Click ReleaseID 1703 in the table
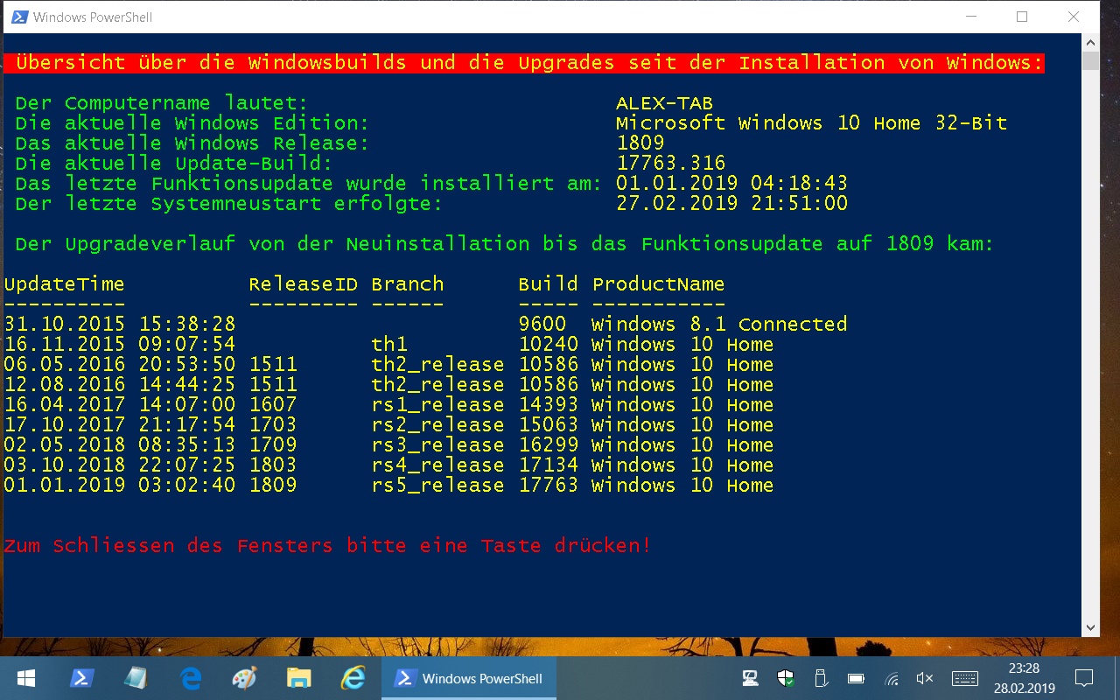1120x700 pixels. click(272, 425)
